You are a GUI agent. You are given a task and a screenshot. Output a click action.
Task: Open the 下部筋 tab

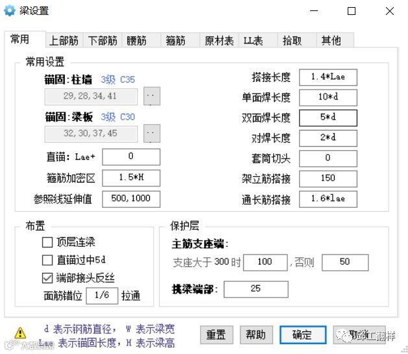[102, 40]
